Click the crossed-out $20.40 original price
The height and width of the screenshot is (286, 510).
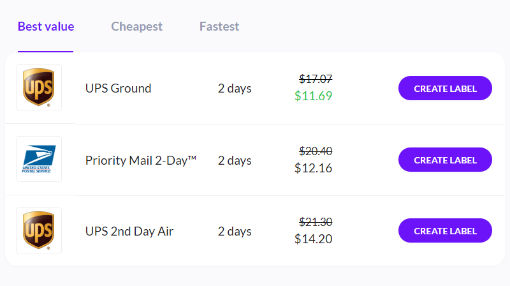point(316,151)
